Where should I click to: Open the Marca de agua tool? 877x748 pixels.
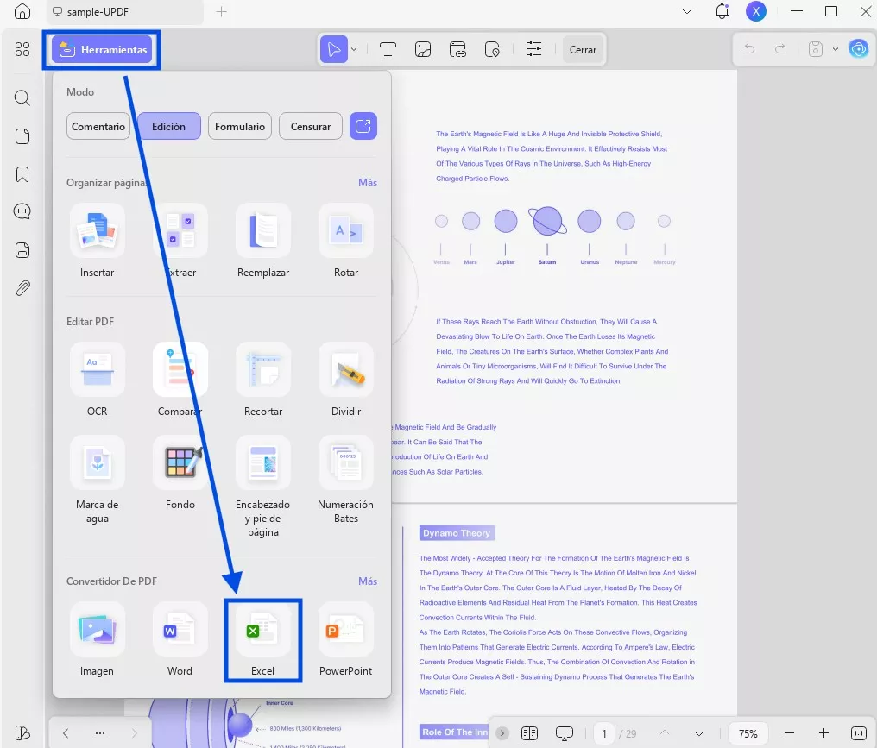click(98, 481)
